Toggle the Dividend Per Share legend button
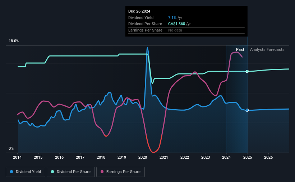 pos(71,172)
